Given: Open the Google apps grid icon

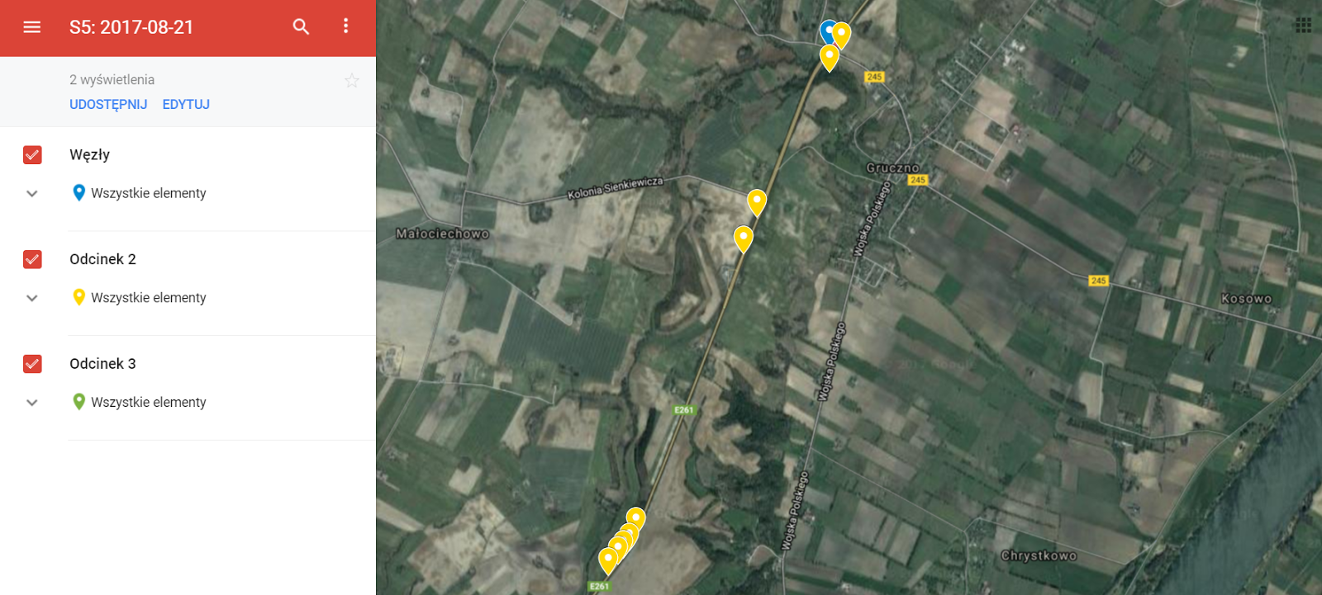Looking at the screenshot, I should [x=1304, y=26].
